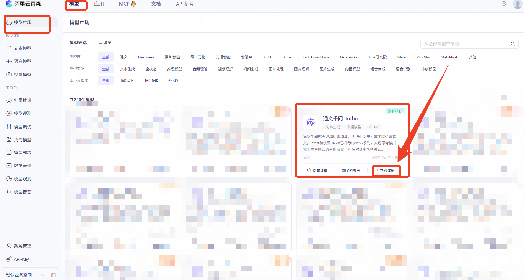Filter providers by 其他

(x=473, y=57)
